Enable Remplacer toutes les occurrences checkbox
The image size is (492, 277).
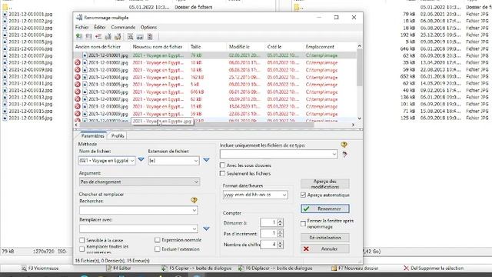82,249
